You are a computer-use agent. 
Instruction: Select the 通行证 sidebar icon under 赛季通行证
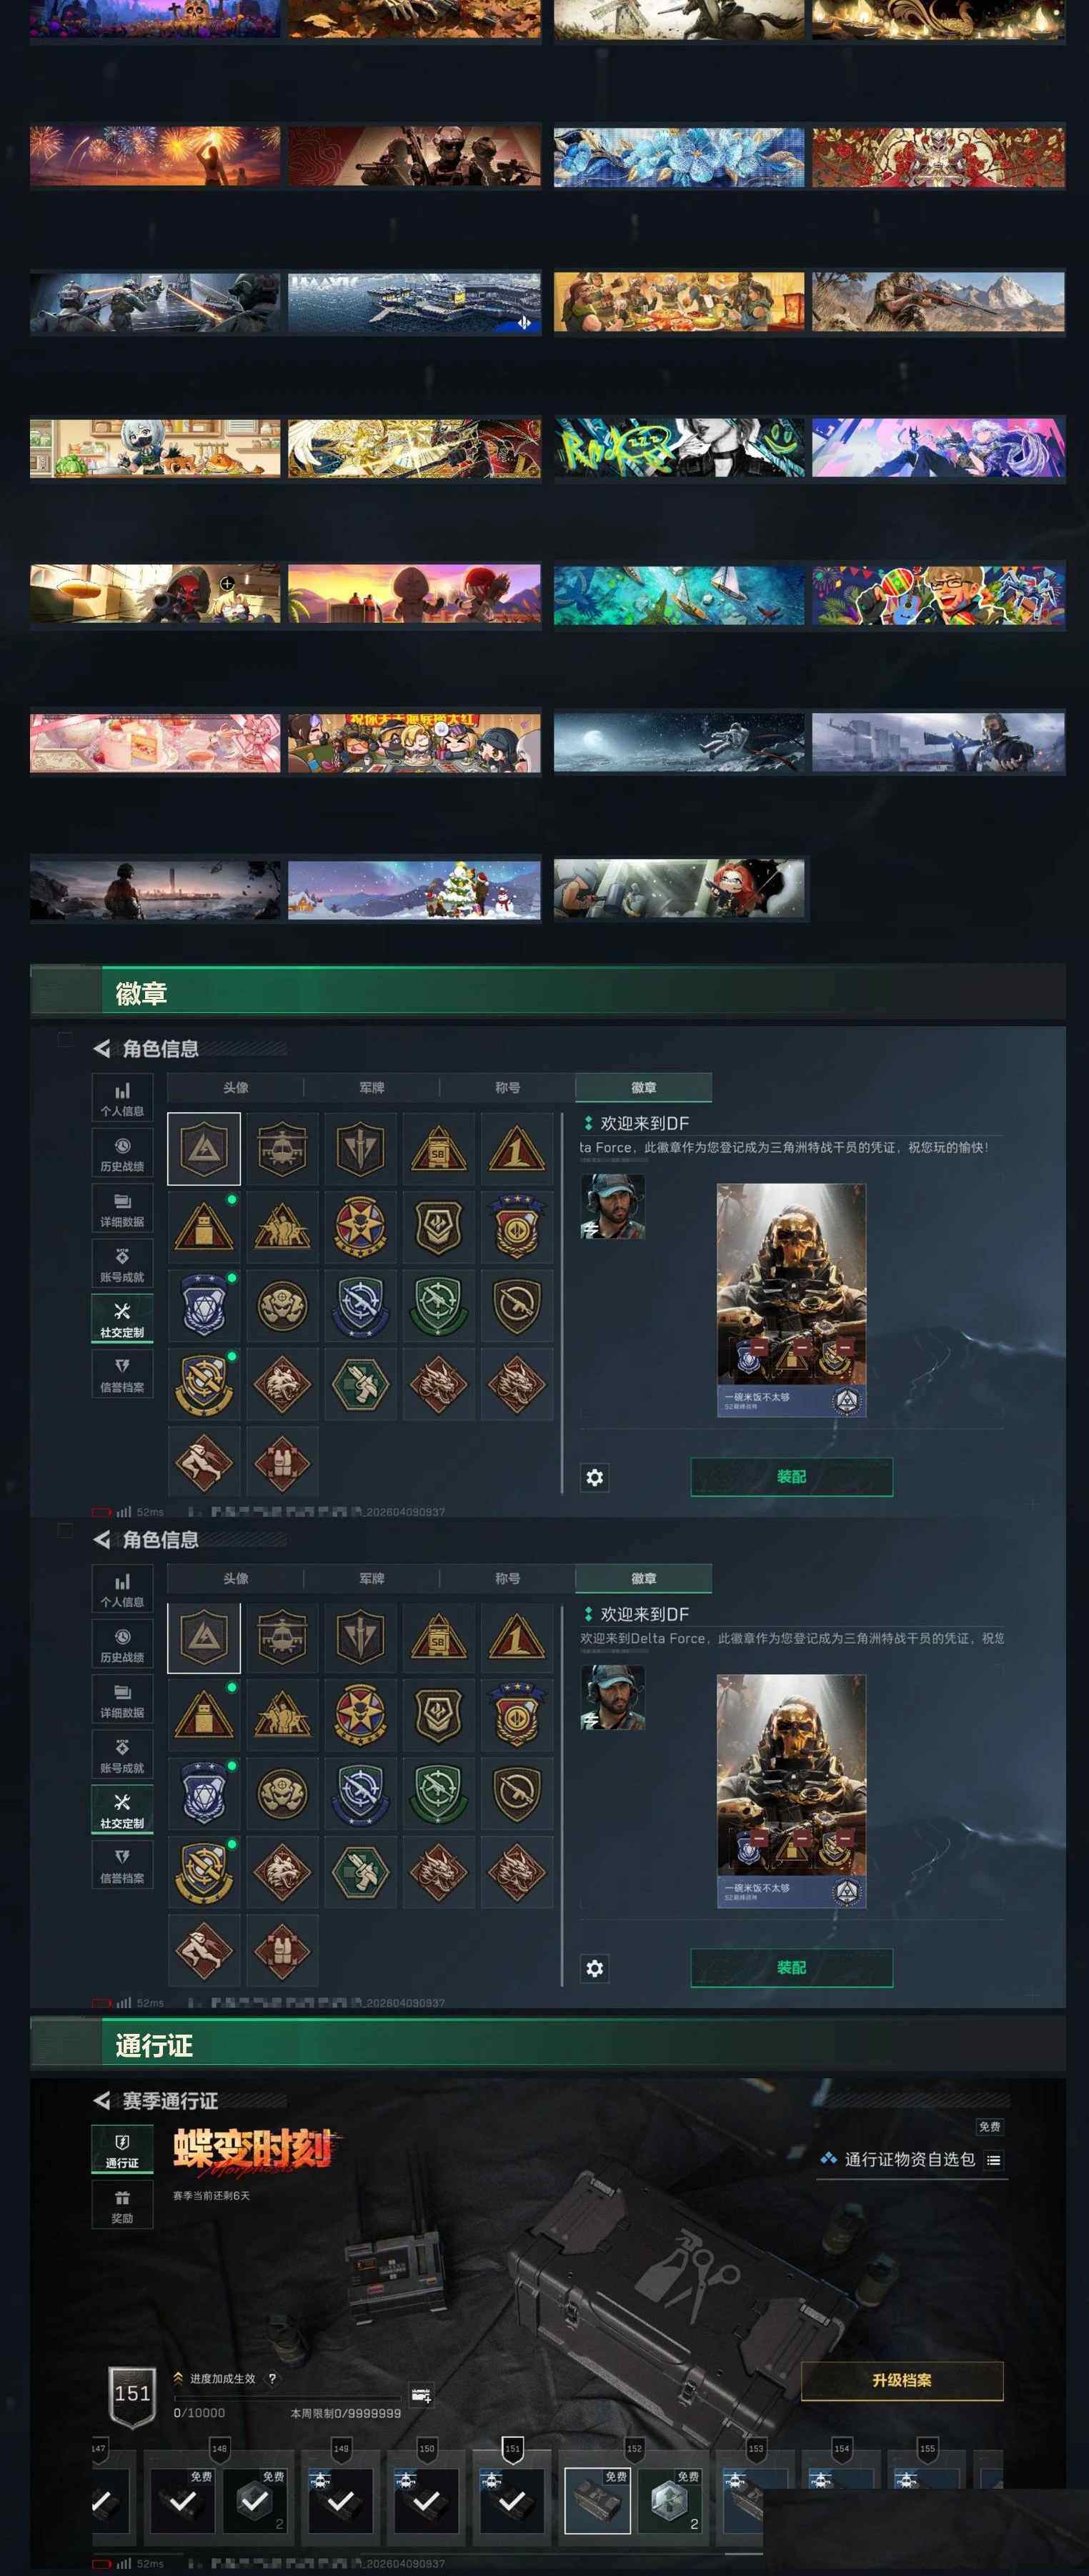pos(122,2149)
